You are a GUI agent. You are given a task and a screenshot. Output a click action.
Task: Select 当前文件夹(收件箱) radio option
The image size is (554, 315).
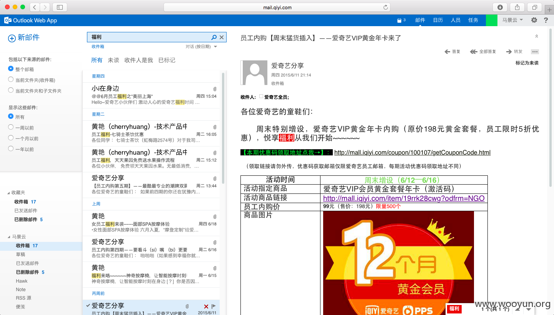coord(11,80)
